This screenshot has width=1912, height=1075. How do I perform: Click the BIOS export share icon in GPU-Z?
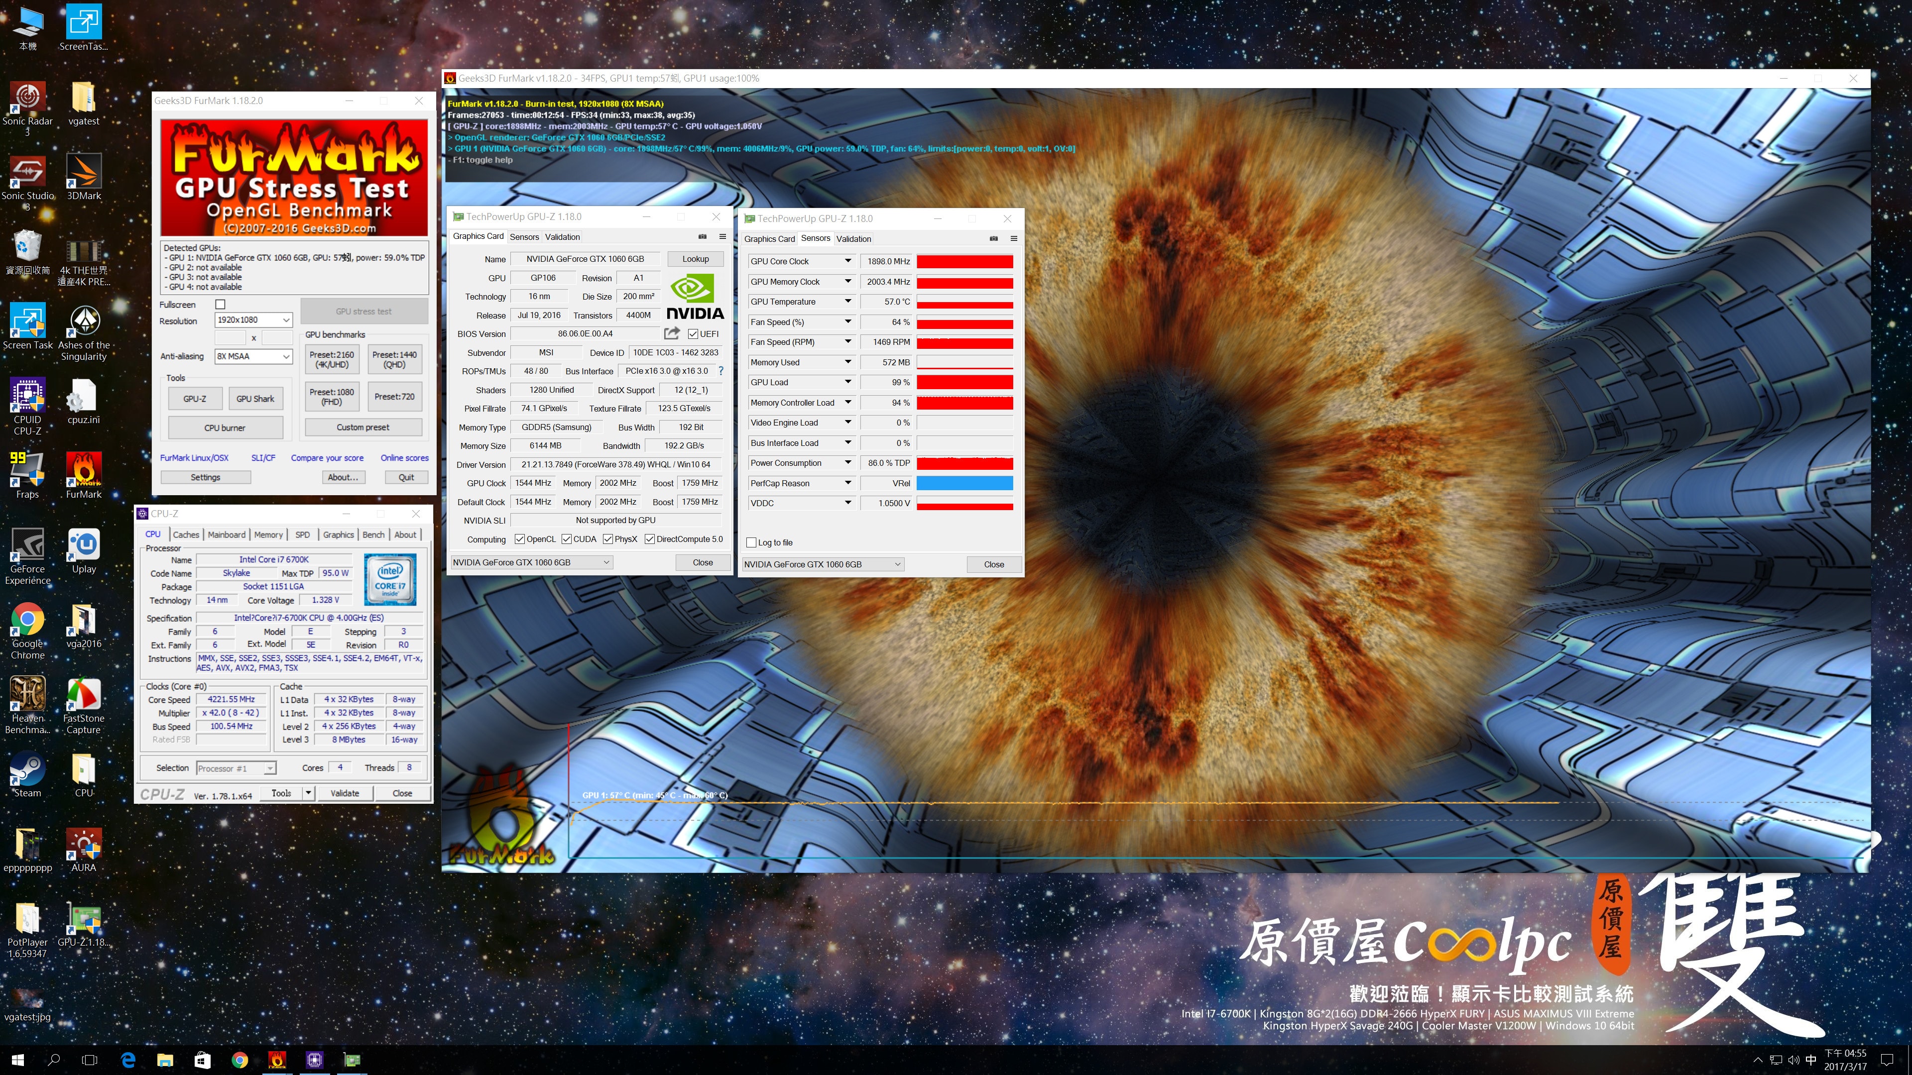672,333
